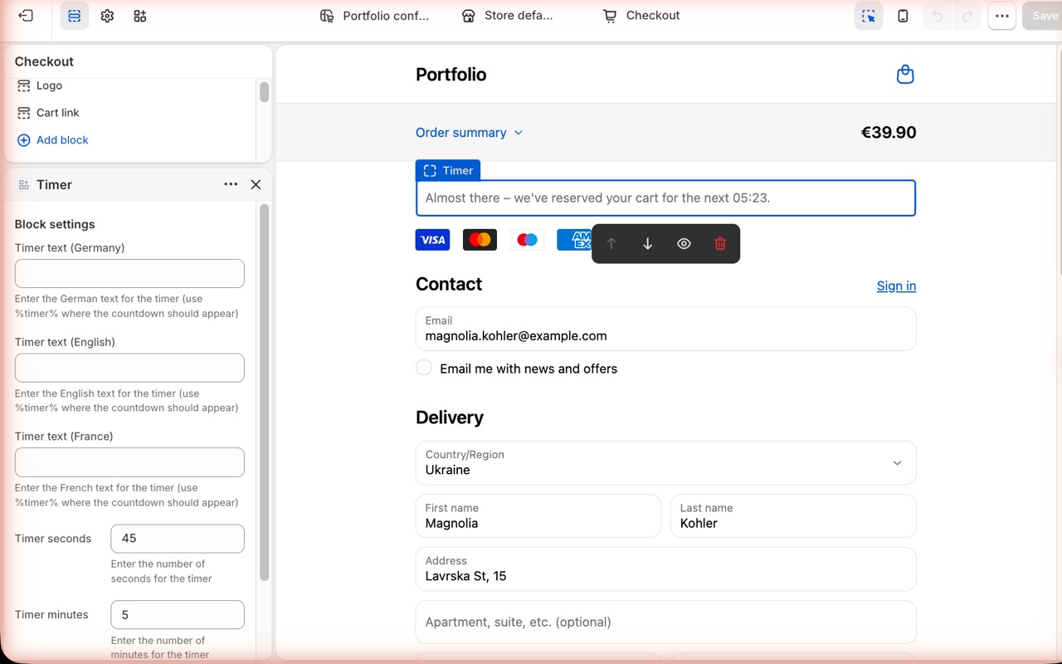
Task: Open the cart bag icon in the preview
Action: pyautogui.click(x=905, y=75)
